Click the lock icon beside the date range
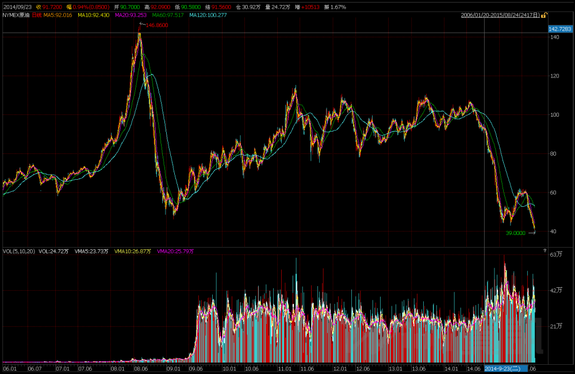This screenshot has width=575, height=374. click(544, 15)
